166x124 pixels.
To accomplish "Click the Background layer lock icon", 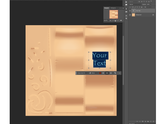I will [153, 15].
